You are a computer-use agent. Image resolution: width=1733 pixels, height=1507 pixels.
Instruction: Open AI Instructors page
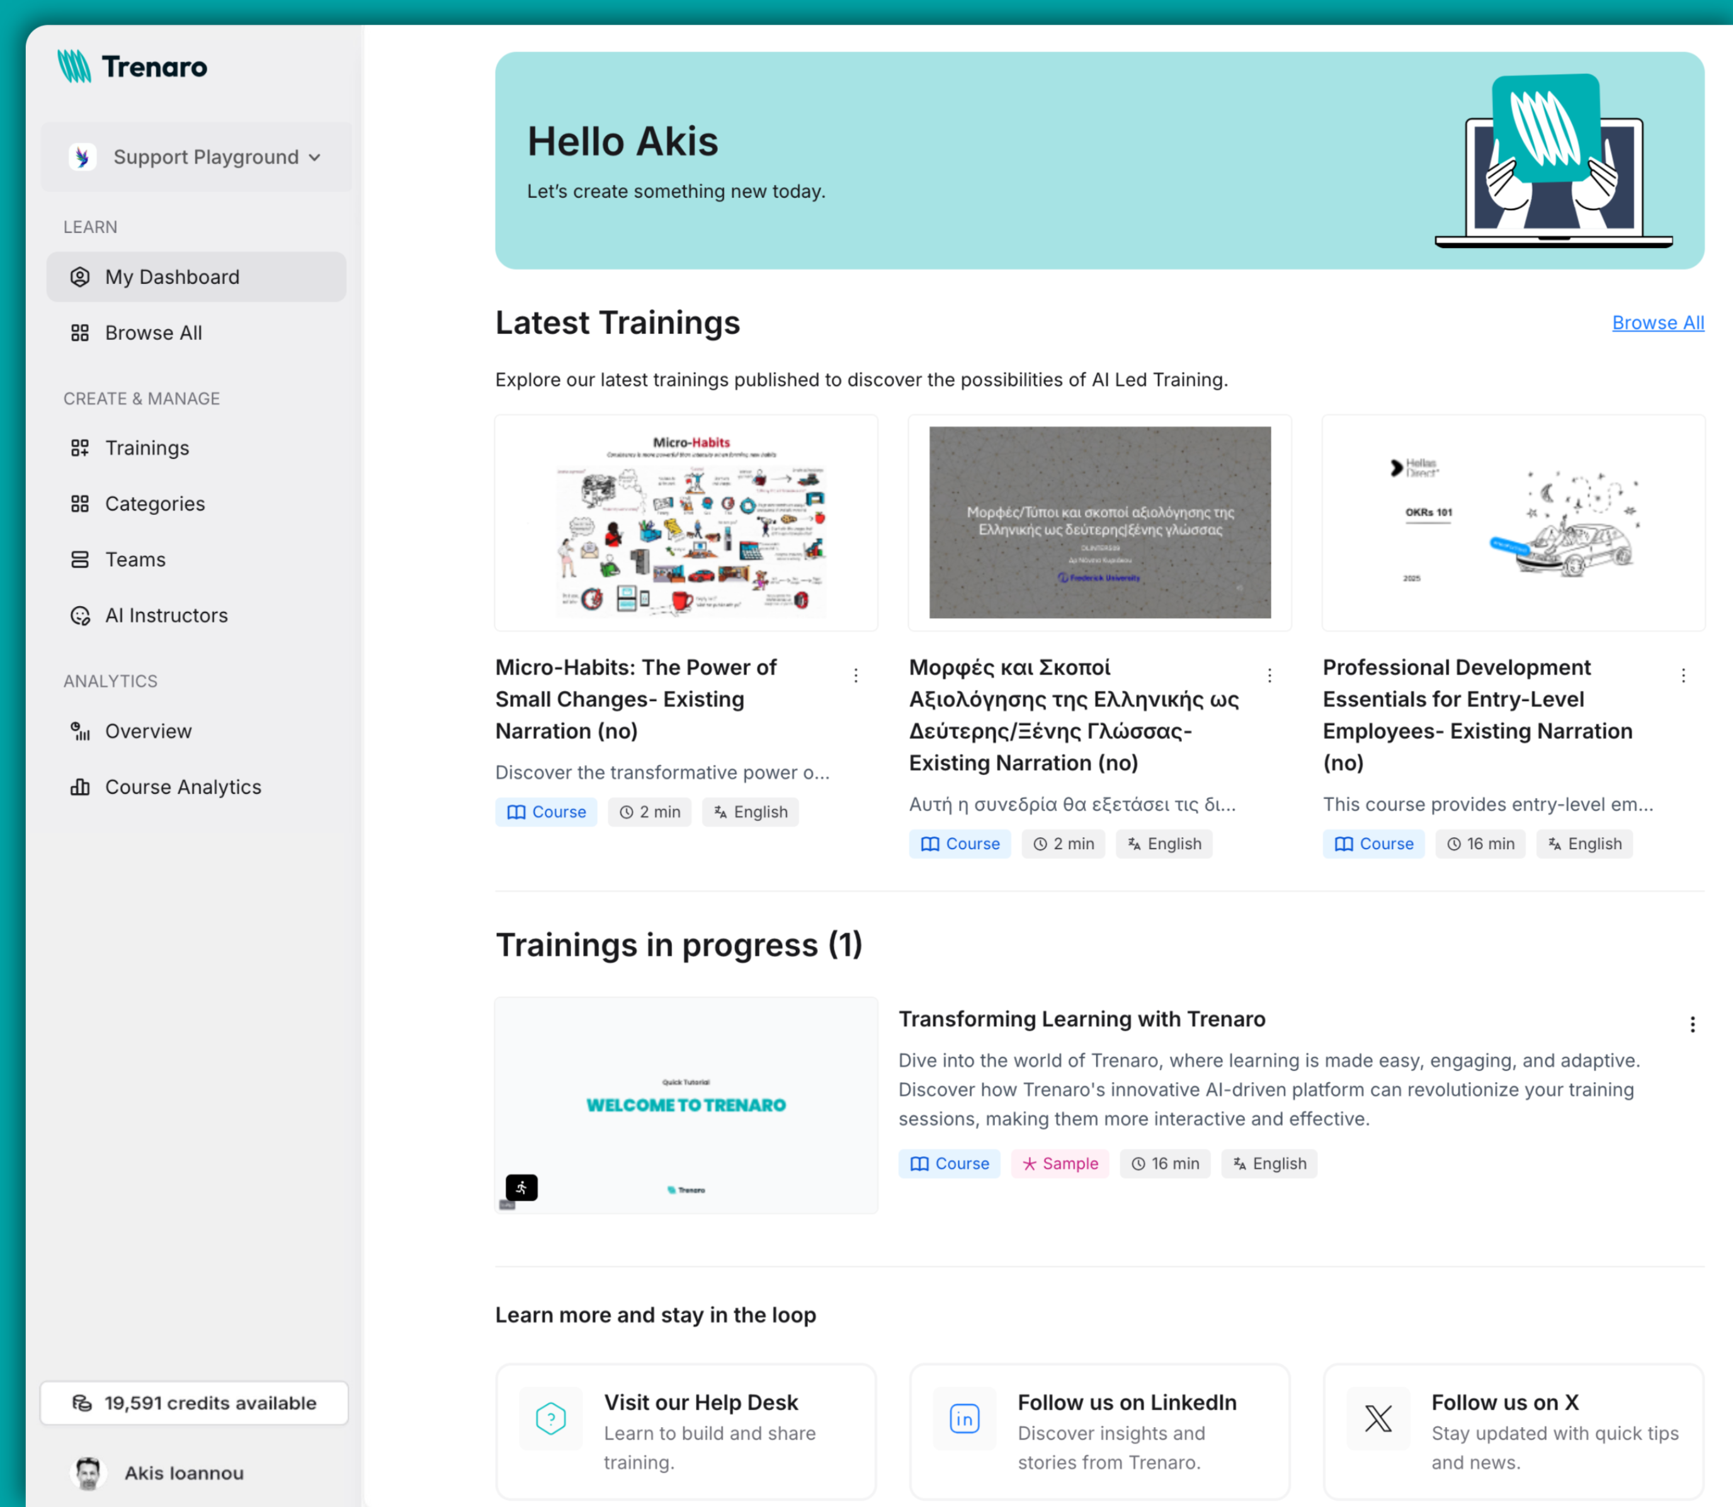tap(166, 615)
